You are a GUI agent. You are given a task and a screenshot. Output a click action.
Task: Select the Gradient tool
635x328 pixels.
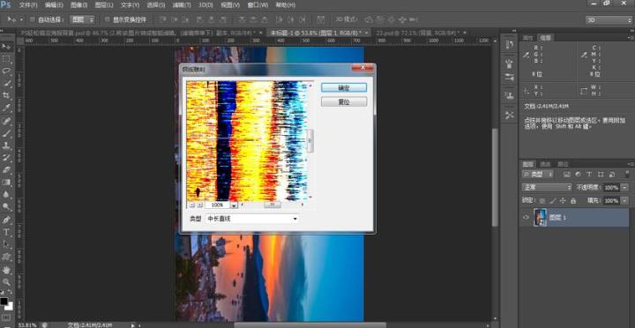(x=6, y=183)
